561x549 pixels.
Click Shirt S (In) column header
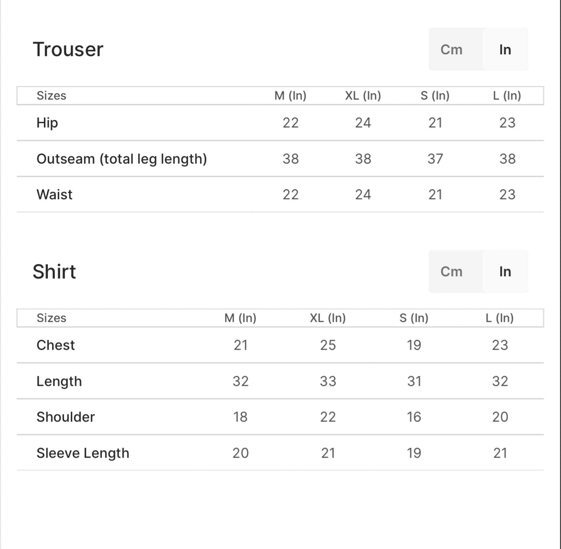[414, 318]
